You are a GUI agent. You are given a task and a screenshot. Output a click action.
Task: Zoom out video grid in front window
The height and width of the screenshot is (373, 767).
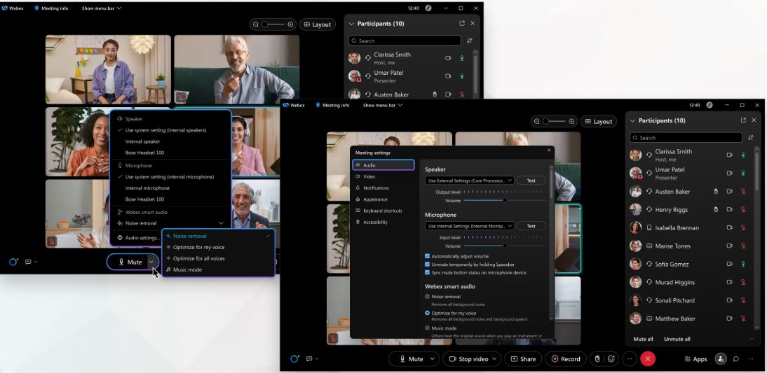click(x=537, y=121)
